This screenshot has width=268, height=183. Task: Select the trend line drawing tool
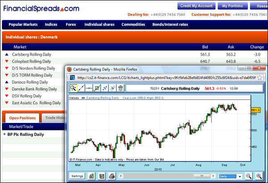81,88
